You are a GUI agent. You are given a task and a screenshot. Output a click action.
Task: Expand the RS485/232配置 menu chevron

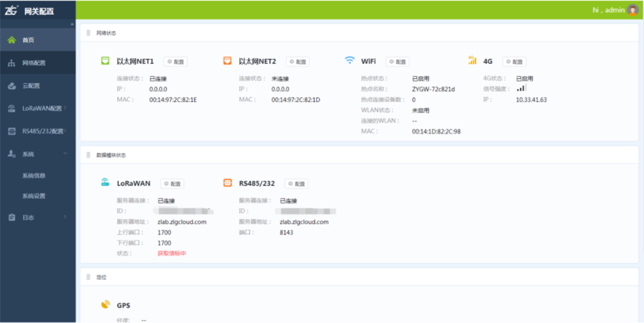pyautogui.click(x=65, y=130)
